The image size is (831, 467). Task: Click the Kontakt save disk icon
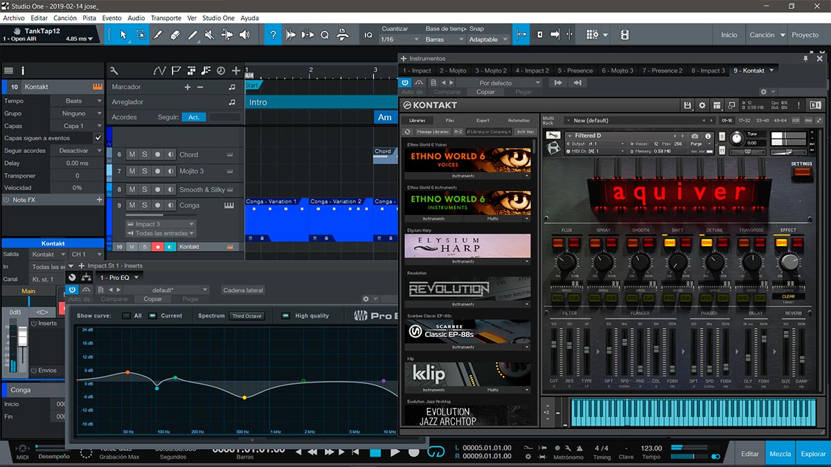(x=687, y=105)
